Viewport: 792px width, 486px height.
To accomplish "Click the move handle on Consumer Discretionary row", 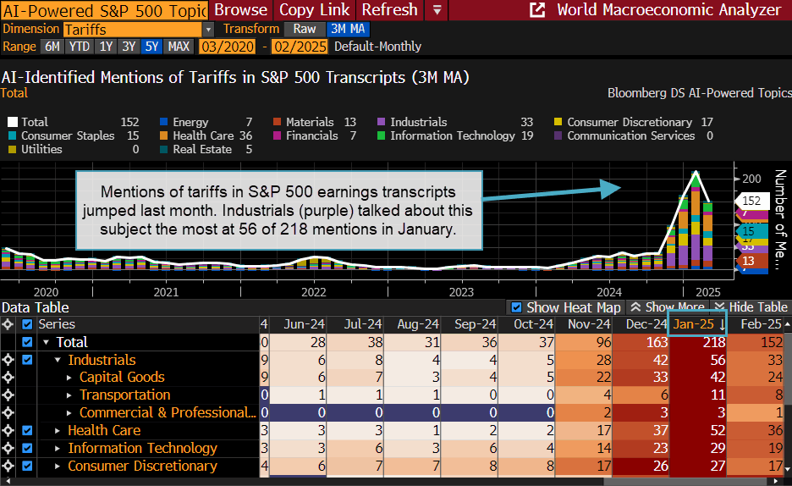I will 8,466.
